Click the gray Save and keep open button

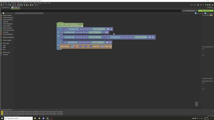(190, 11)
